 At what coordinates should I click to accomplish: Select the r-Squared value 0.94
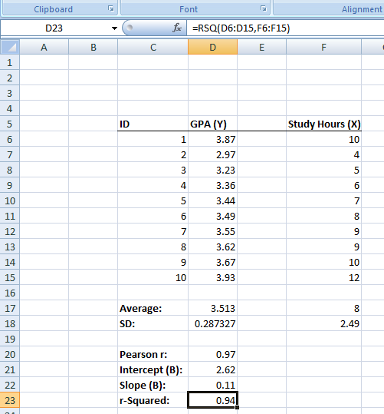coord(212,400)
